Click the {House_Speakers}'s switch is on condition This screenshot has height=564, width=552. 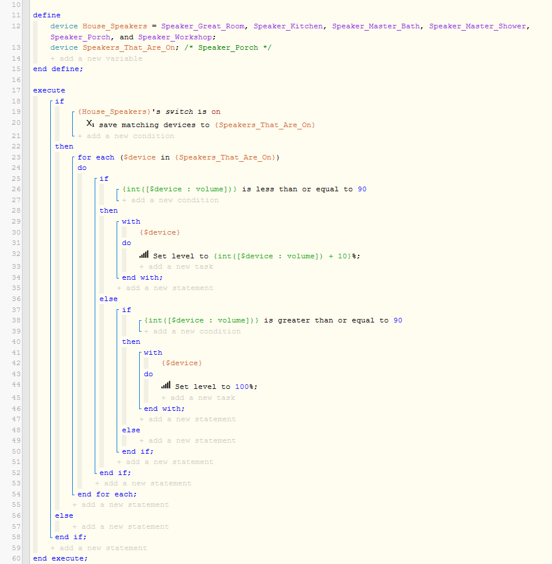tap(149, 112)
